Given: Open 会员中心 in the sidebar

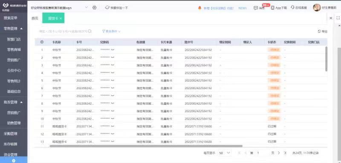Looking at the screenshot, I should click(14, 70).
